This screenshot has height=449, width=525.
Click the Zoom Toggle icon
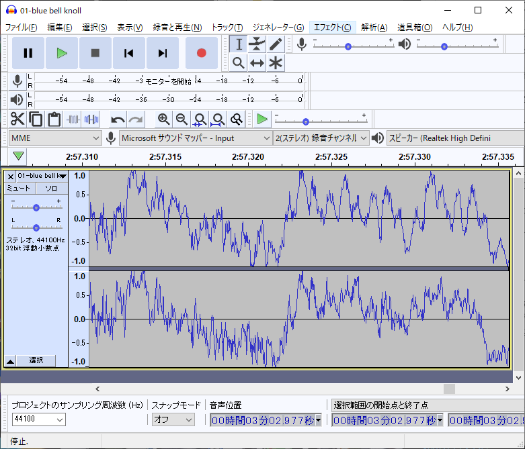click(237, 119)
